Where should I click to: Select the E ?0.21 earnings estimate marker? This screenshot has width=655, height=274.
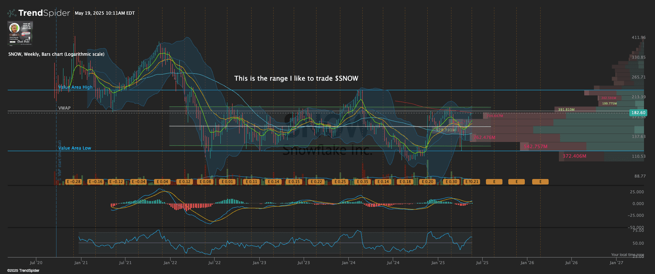472,182
